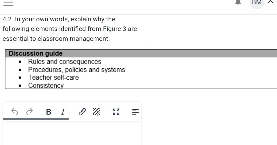Click the "Consistency" bullet item
The width and height of the screenshot is (277, 145).
tap(46, 85)
